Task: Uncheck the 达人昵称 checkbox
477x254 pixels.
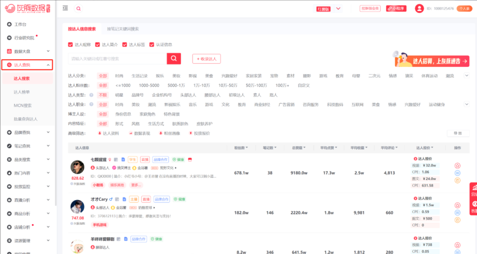Action: (x=71, y=45)
